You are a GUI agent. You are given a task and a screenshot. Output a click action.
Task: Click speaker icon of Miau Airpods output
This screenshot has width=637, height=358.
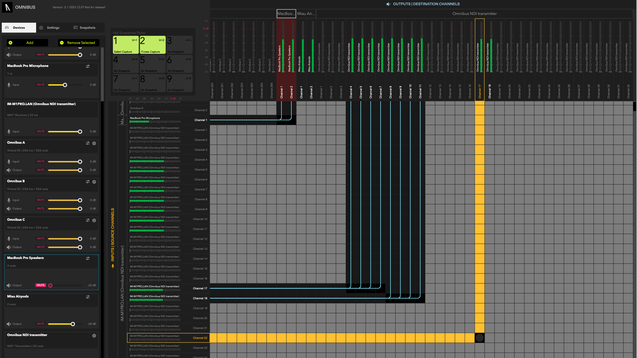tap(9, 324)
